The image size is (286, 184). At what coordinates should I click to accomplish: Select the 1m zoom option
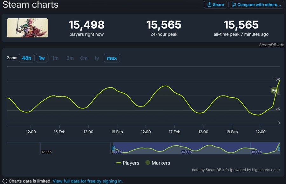click(56, 58)
